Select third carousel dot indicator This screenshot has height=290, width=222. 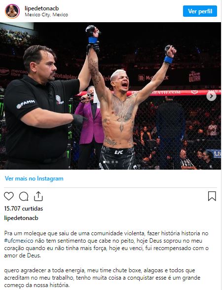[x=112, y=162]
